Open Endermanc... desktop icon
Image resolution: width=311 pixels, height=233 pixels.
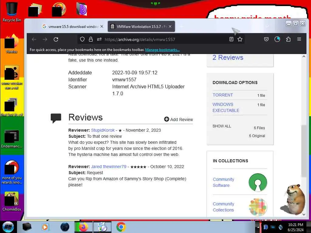tap(12, 139)
